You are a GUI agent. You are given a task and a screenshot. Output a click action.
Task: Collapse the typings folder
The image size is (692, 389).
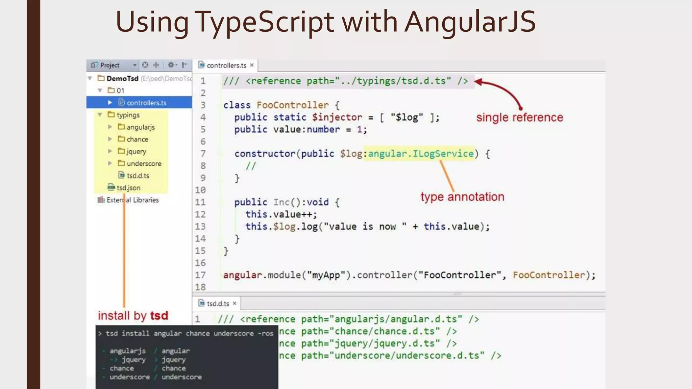coord(100,115)
